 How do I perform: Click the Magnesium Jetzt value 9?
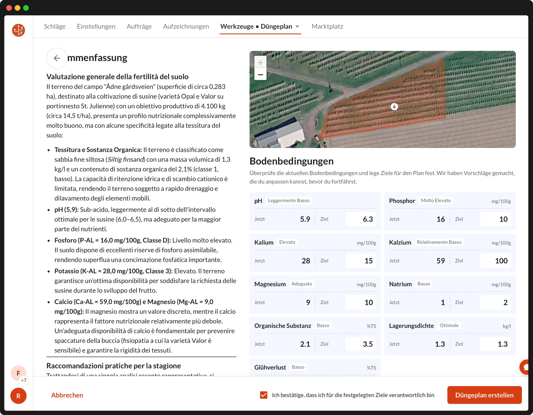point(308,302)
